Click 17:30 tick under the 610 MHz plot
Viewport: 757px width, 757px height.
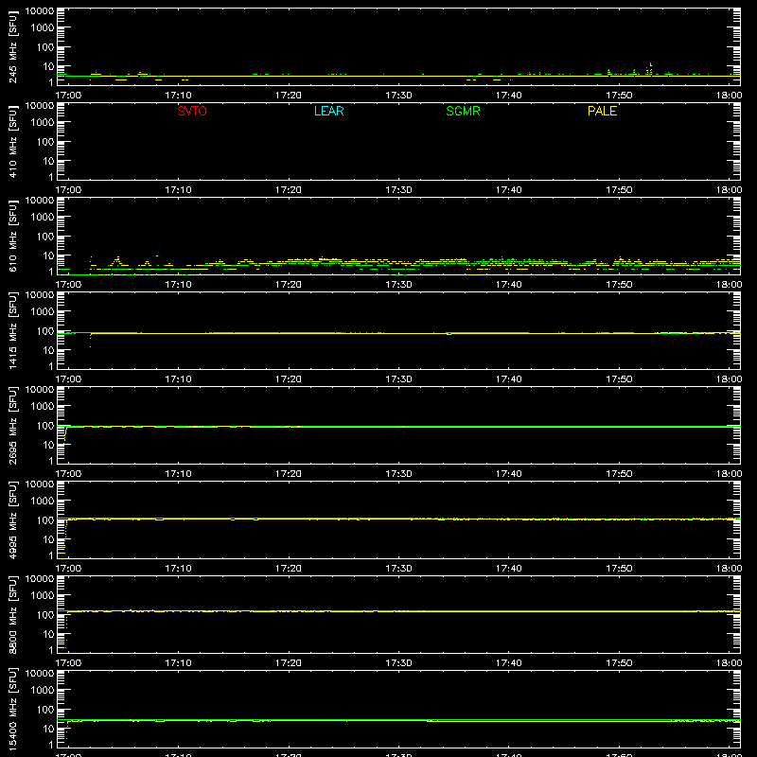pos(398,285)
